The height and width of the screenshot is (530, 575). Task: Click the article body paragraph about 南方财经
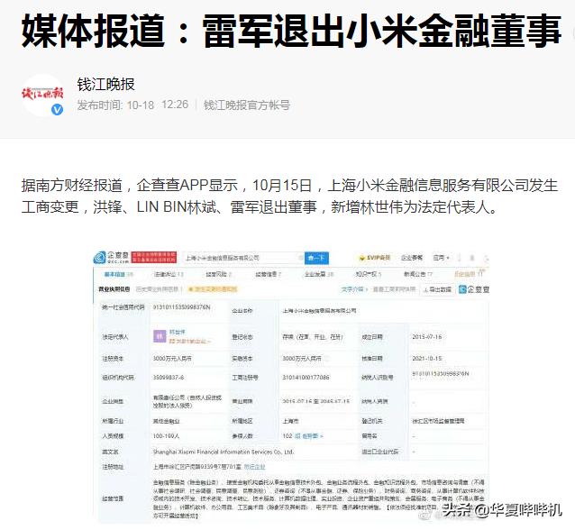point(289,196)
